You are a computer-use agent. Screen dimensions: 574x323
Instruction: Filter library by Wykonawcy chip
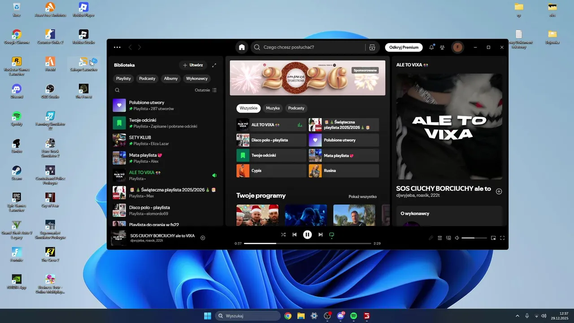point(197,79)
